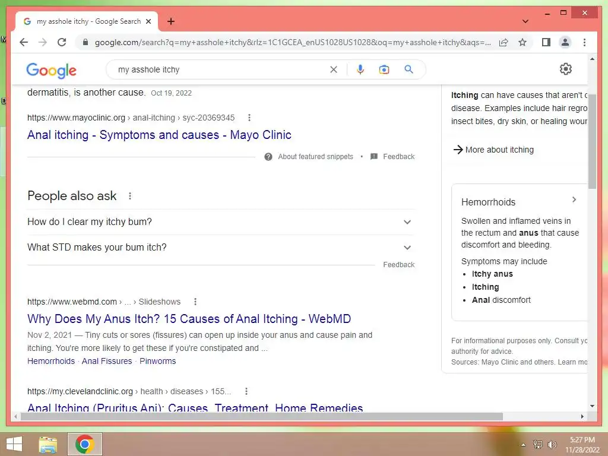This screenshot has height=456, width=608.
Task: Open the WebMD 15 Causes result
Action: point(189,319)
